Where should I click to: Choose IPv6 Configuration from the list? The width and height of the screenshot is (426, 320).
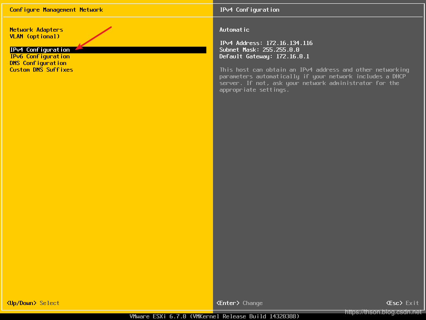(x=40, y=56)
